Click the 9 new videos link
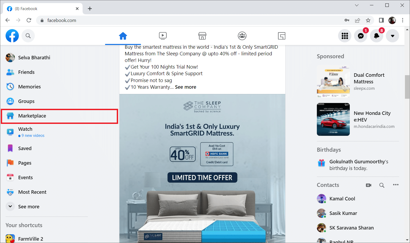 [33, 136]
